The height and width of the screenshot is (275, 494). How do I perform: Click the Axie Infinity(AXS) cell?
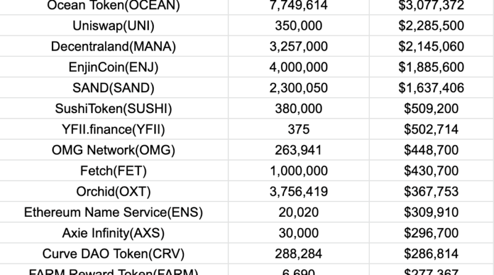pyautogui.click(x=114, y=232)
